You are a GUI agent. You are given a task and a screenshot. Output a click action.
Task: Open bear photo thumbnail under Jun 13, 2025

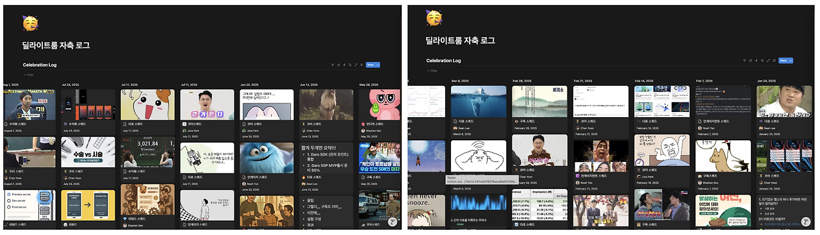(326, 104)
